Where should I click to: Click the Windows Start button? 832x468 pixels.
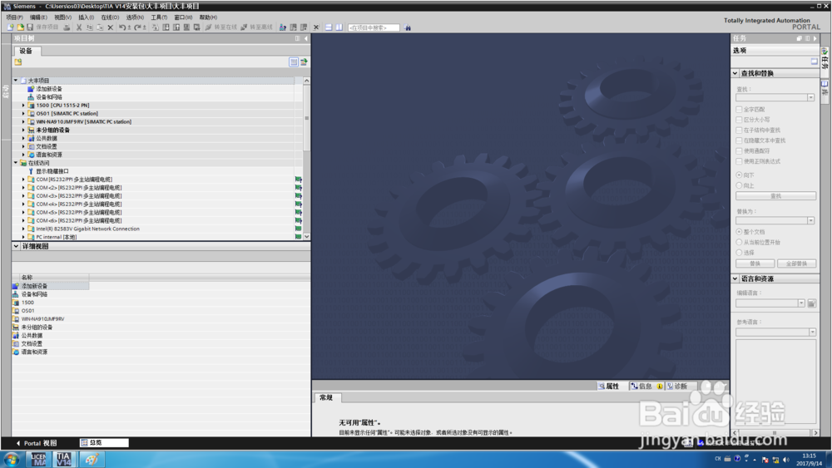click(x=12, y=459)
